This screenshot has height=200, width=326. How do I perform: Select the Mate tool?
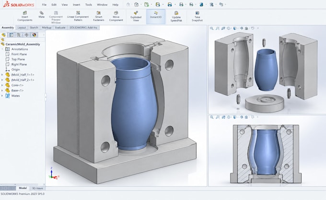(x=42, y=14)
